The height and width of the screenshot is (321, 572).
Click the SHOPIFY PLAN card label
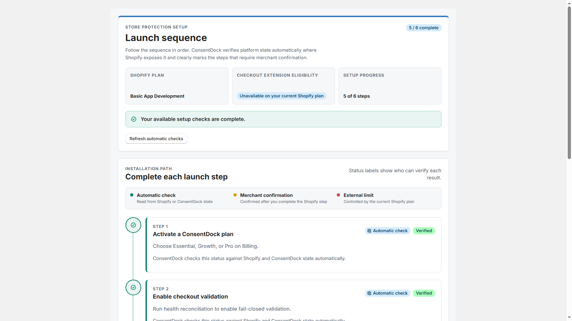click(x=147, y=75)
